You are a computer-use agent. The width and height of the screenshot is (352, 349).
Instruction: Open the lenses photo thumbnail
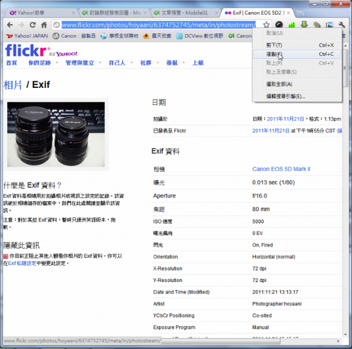click(x=56, y=134)
